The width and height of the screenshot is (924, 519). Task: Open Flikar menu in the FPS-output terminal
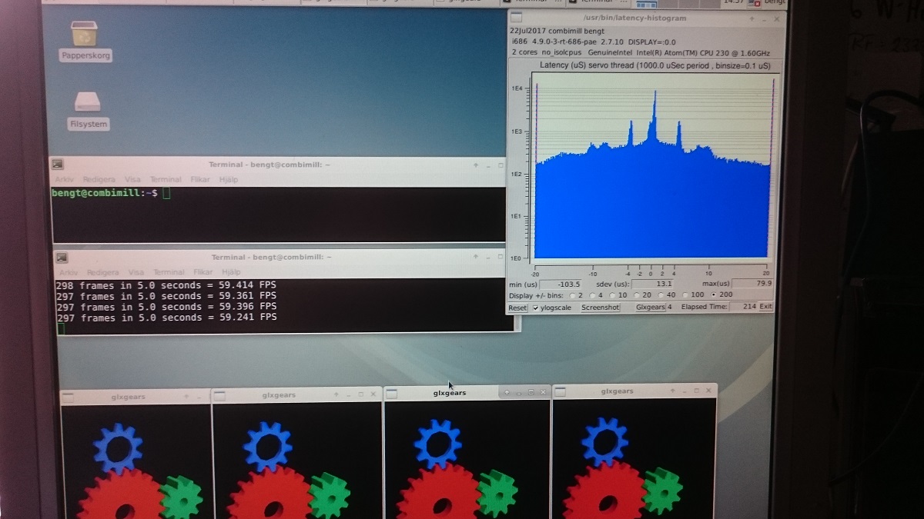click(x=203, y=272)
